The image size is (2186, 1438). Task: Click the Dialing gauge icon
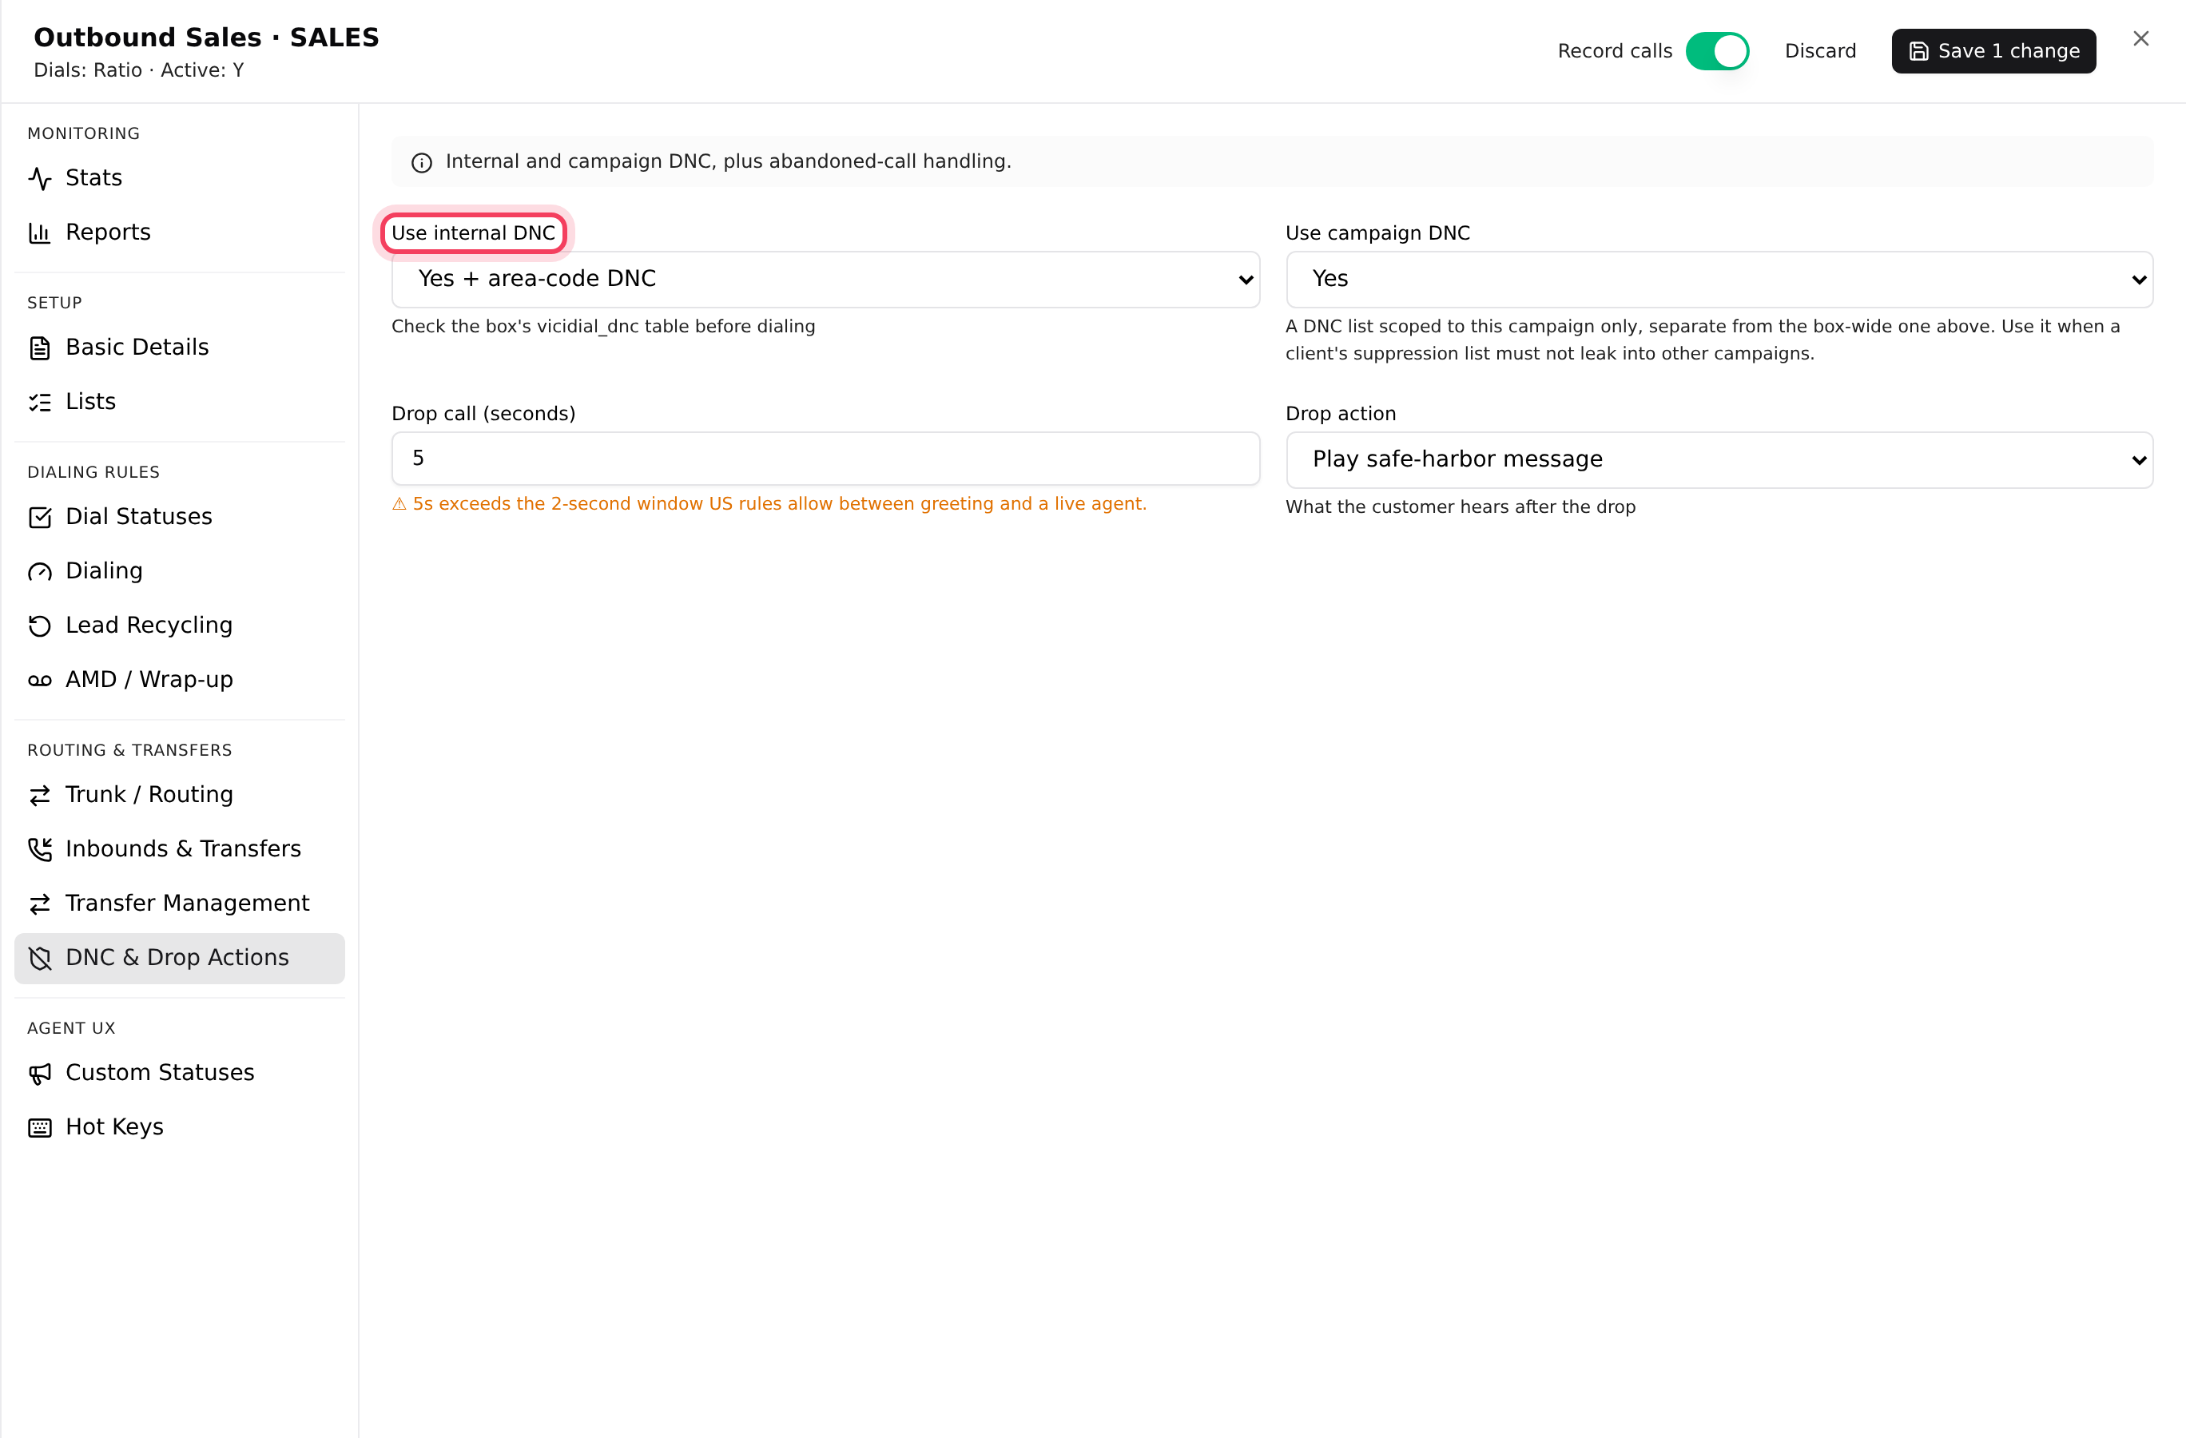point(39,571)
